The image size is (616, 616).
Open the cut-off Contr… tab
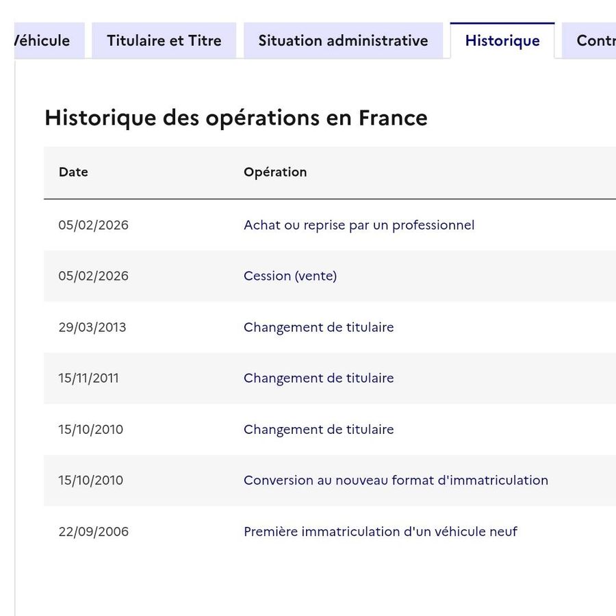(x=593, y=40)
